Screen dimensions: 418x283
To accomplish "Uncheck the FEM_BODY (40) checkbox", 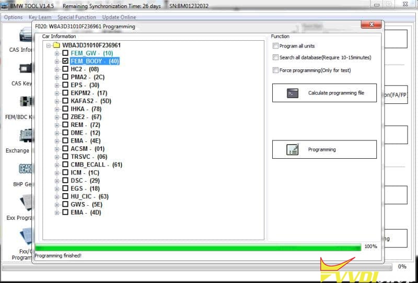I will [x=65, y=61].
